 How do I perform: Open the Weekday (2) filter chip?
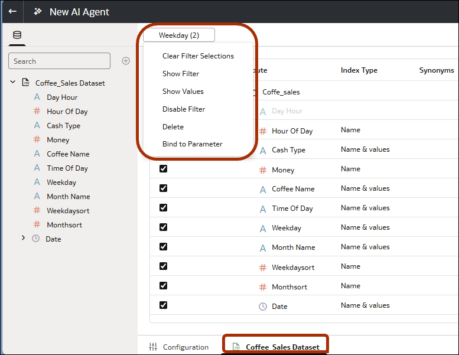point(179,35)
